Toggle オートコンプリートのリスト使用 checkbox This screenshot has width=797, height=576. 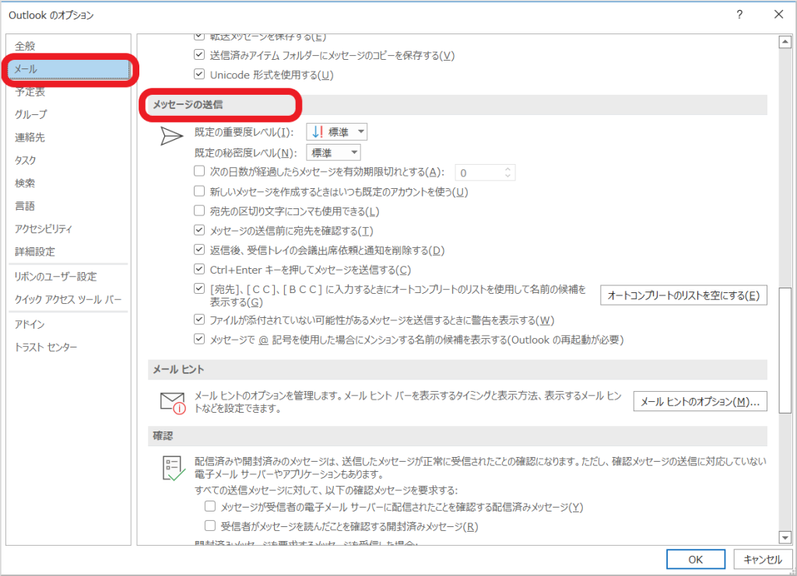[x=199, y=288]
